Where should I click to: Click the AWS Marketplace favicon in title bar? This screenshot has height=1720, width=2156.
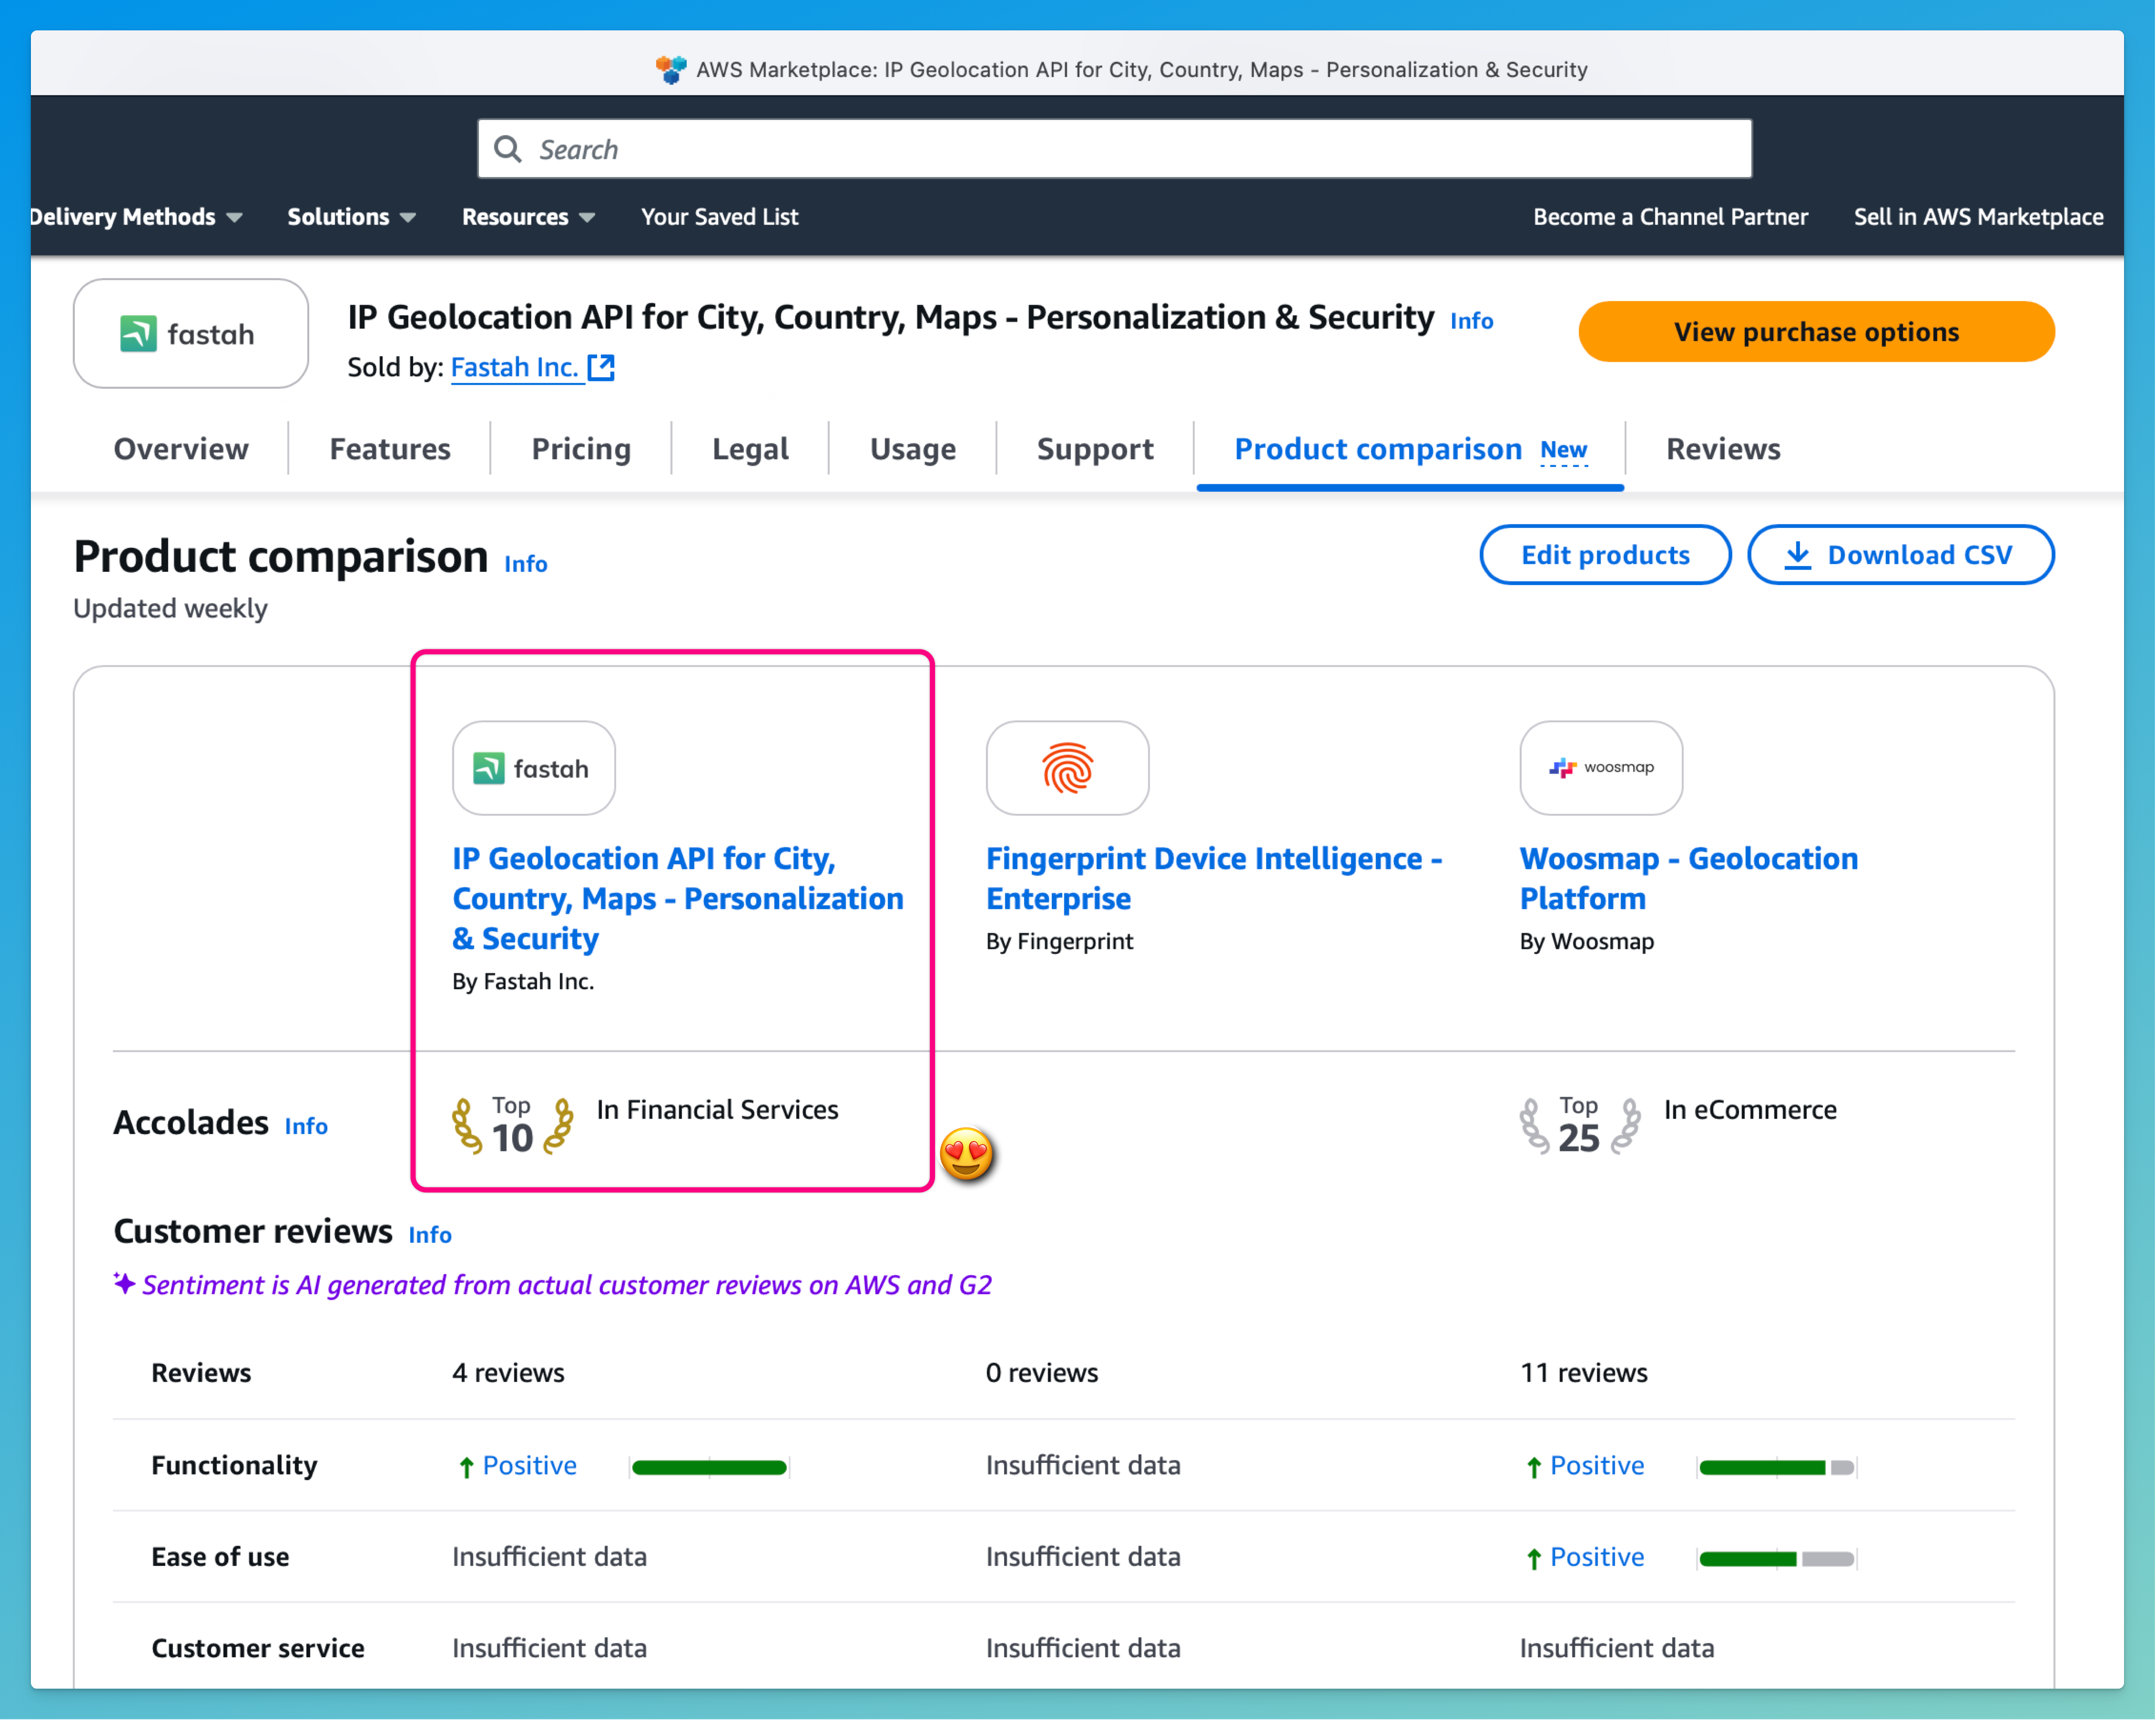(x=671, y=69)
